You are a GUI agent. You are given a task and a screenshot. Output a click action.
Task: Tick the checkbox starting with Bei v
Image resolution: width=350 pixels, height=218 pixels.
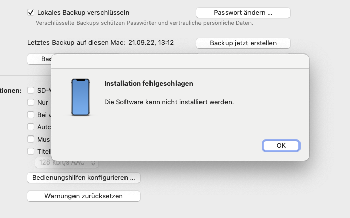(x=31, y=115)
